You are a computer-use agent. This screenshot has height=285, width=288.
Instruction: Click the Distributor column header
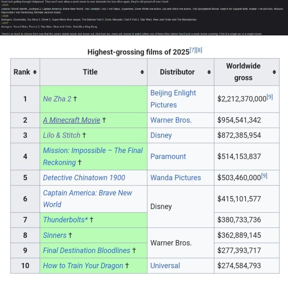[181, 72]
